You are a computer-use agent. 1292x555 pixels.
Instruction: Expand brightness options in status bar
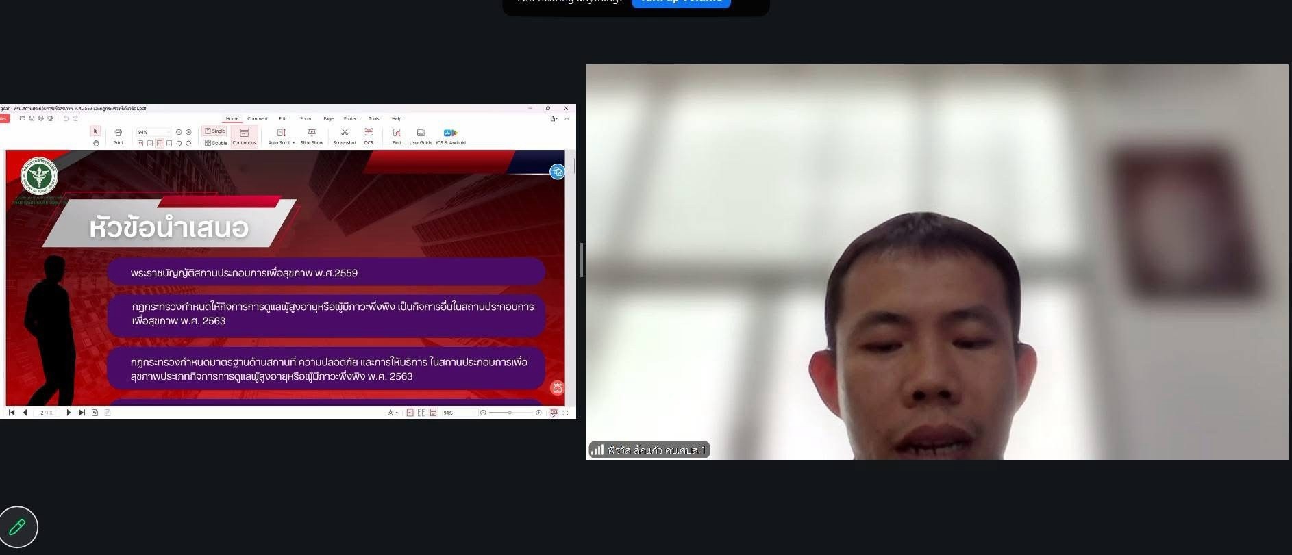tap(393, 413)
